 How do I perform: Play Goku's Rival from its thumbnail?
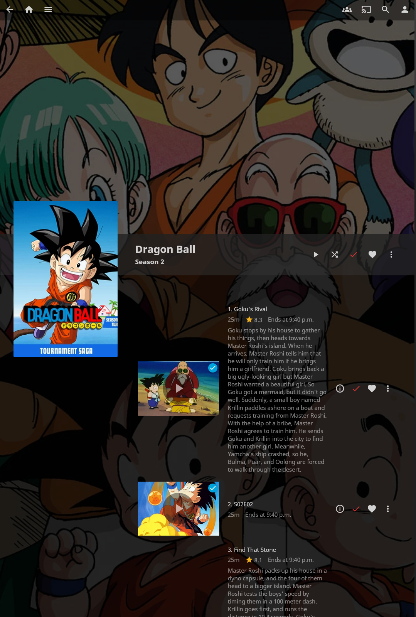(x=179, y=388)
